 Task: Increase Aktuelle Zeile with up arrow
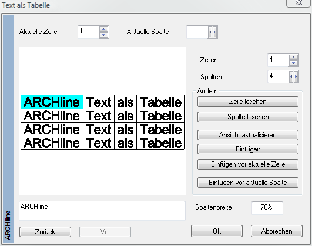click(103, 29)
